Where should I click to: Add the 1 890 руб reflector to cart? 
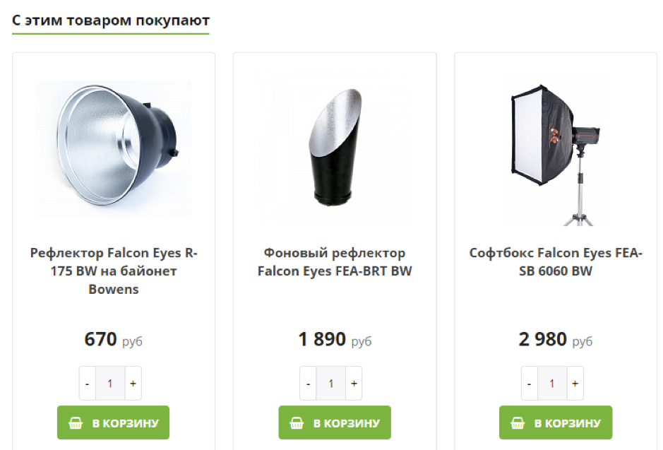[x=334, y=422]
